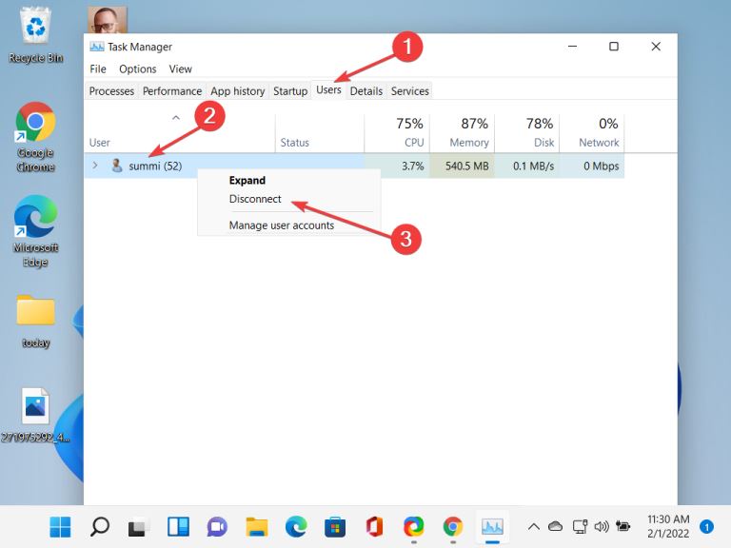This screenshot has height=548, width=731.
Task: Switch to the Details tab
Action: 365,91
